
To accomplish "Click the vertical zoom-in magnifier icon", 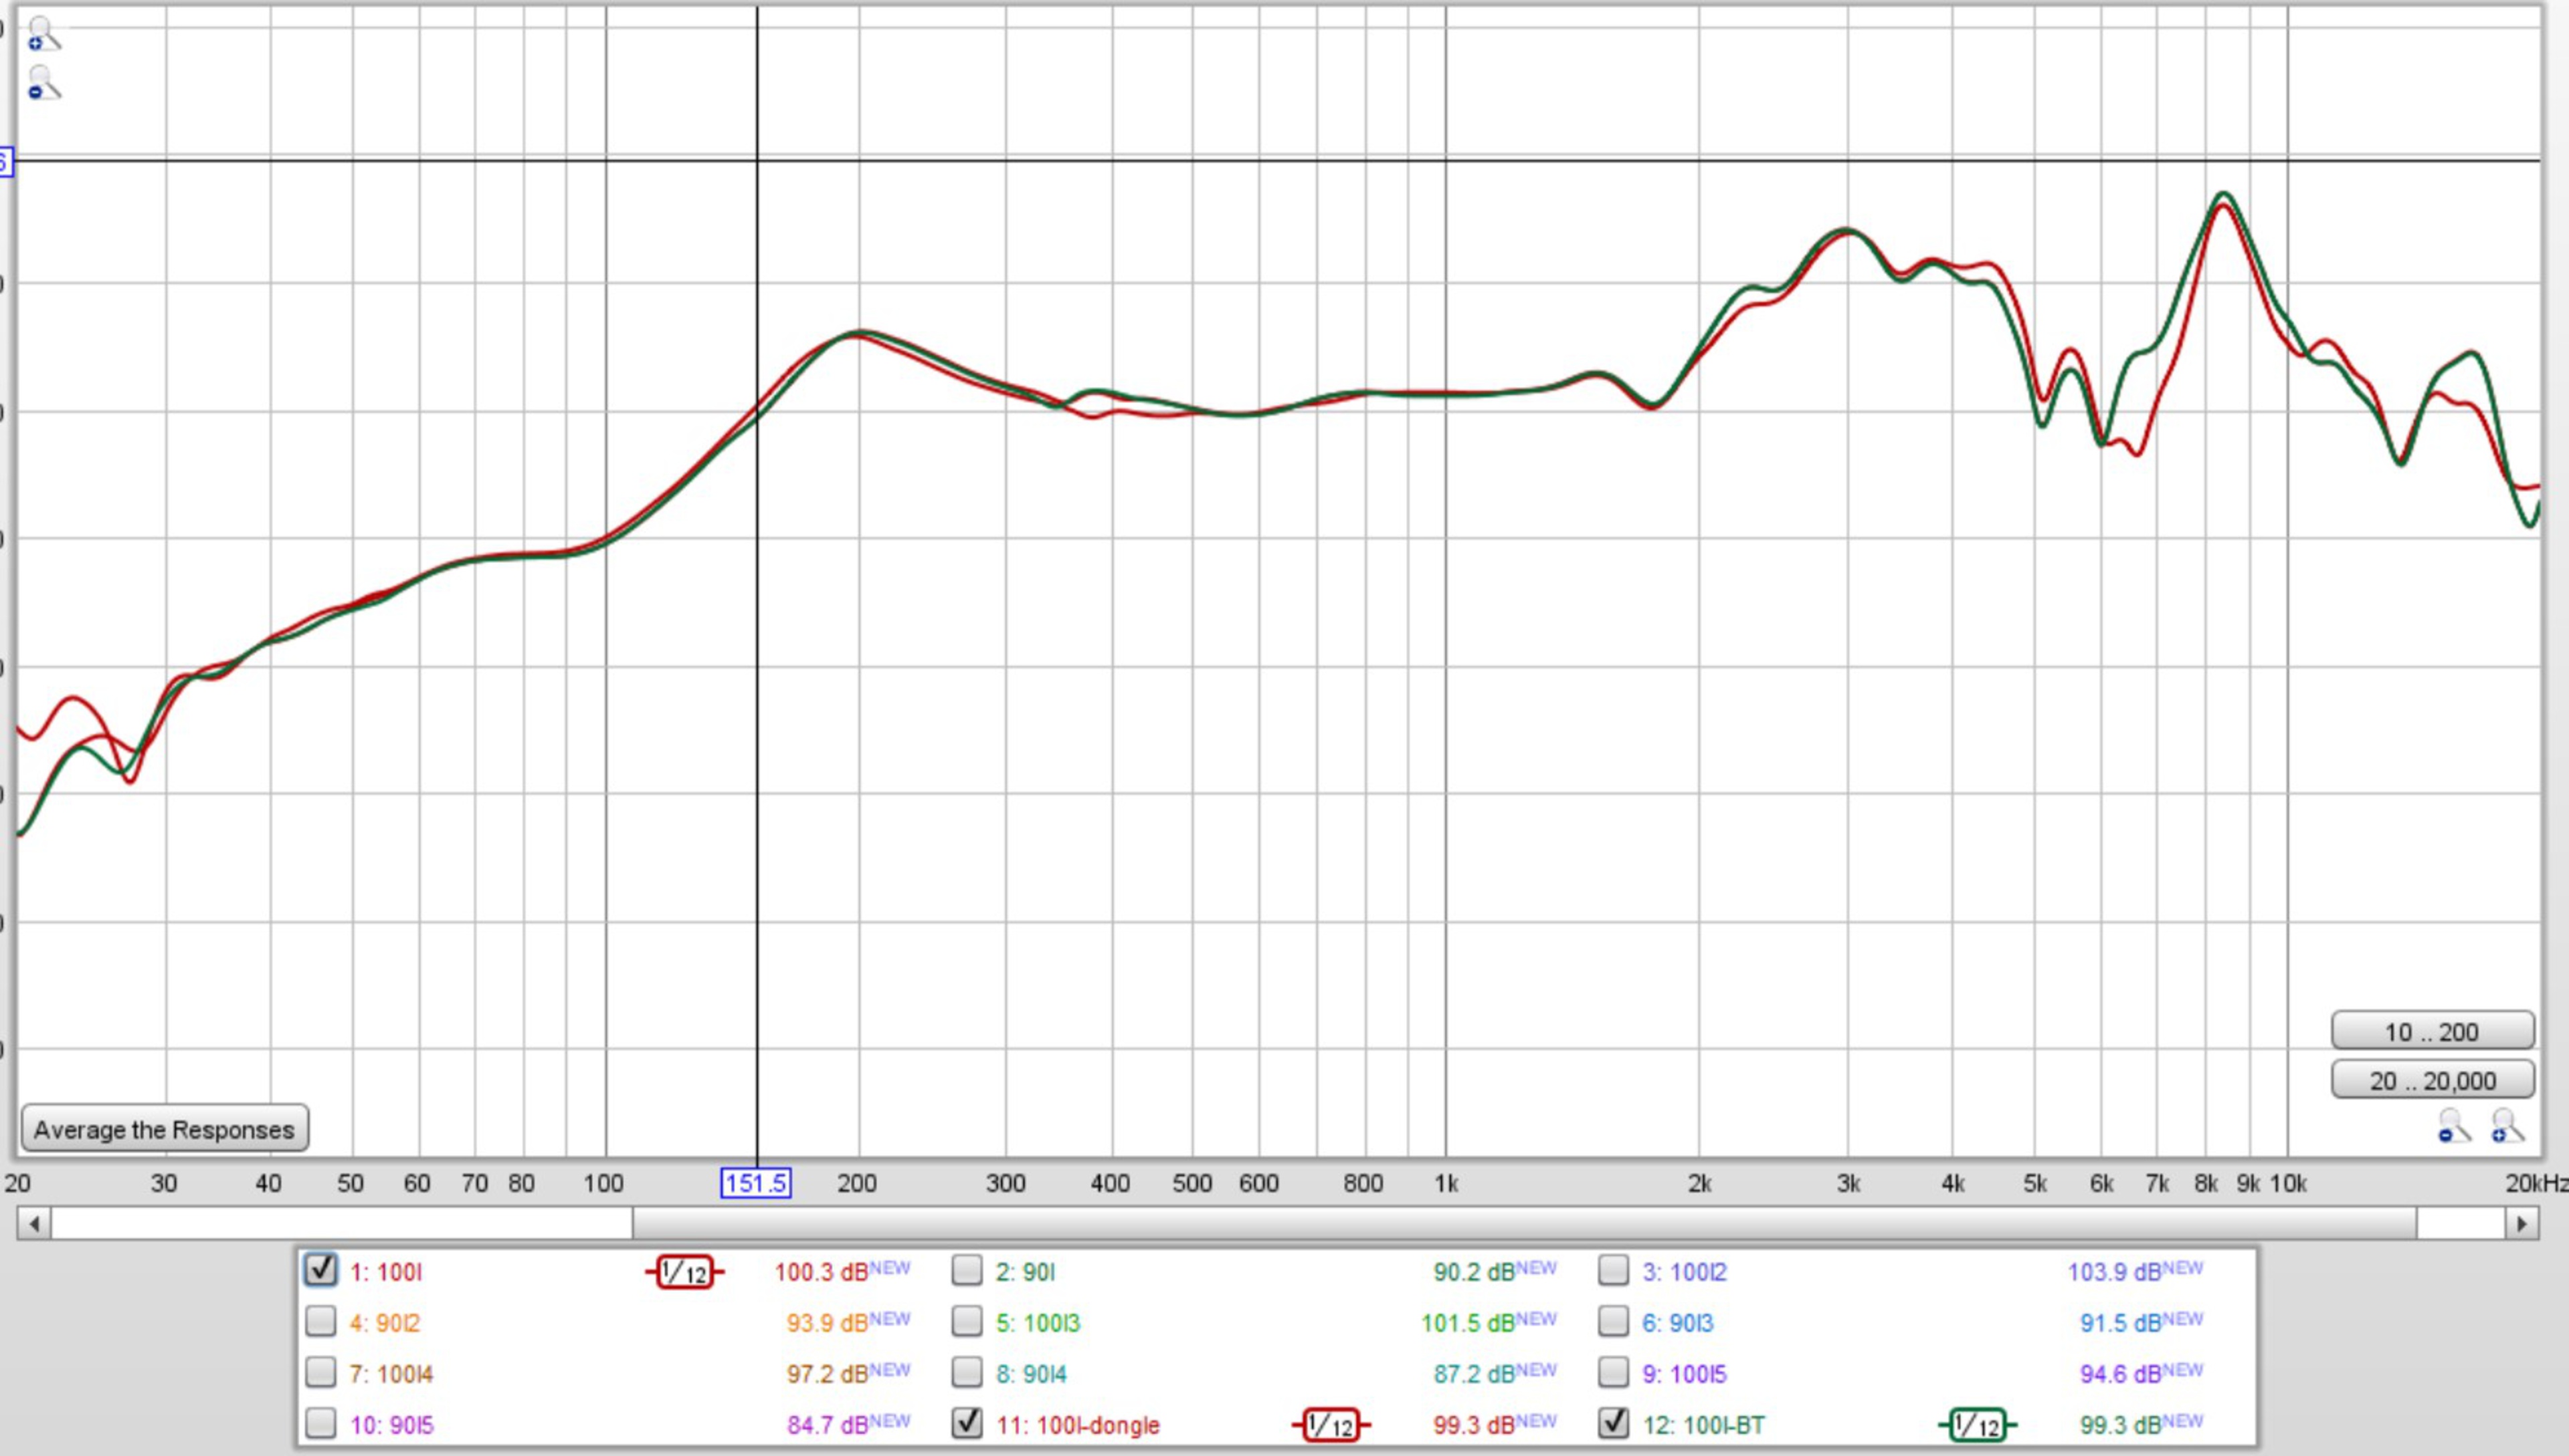I will tap(43, 33).
